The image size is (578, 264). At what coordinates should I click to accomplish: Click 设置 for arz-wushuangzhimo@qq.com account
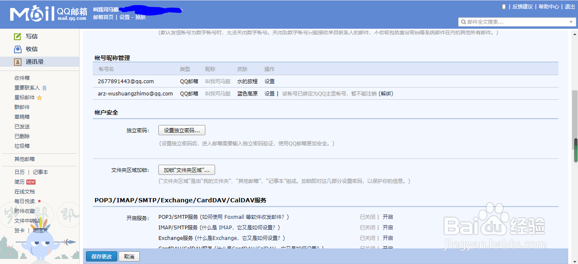pyautogui.click(x=269, y=94)
